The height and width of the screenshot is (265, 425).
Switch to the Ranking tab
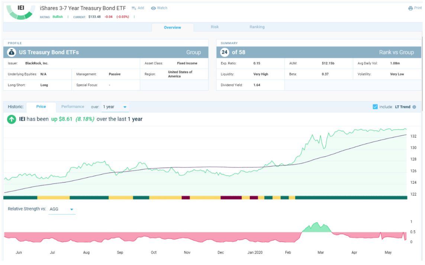257,27
